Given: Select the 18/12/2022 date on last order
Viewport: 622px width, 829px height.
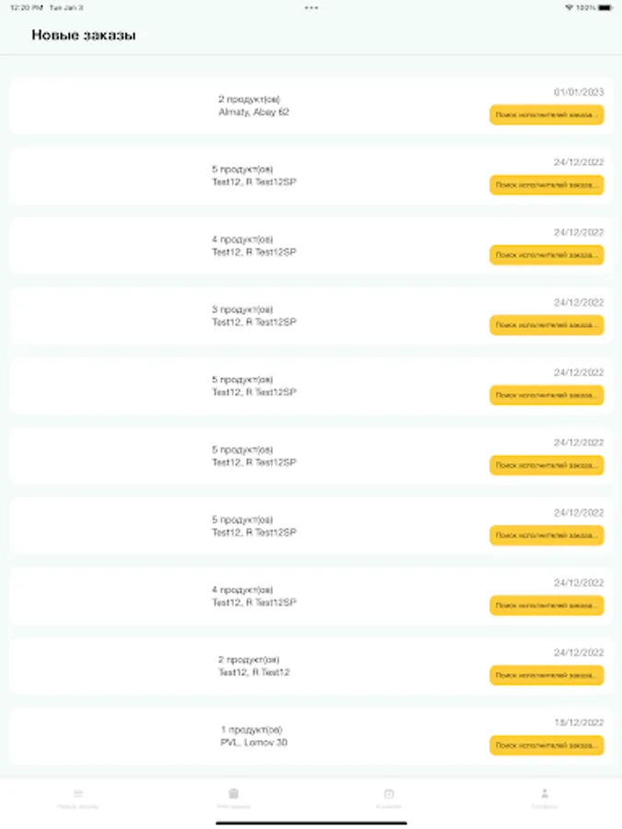Looking at the screenshot, I should [579, 723].
